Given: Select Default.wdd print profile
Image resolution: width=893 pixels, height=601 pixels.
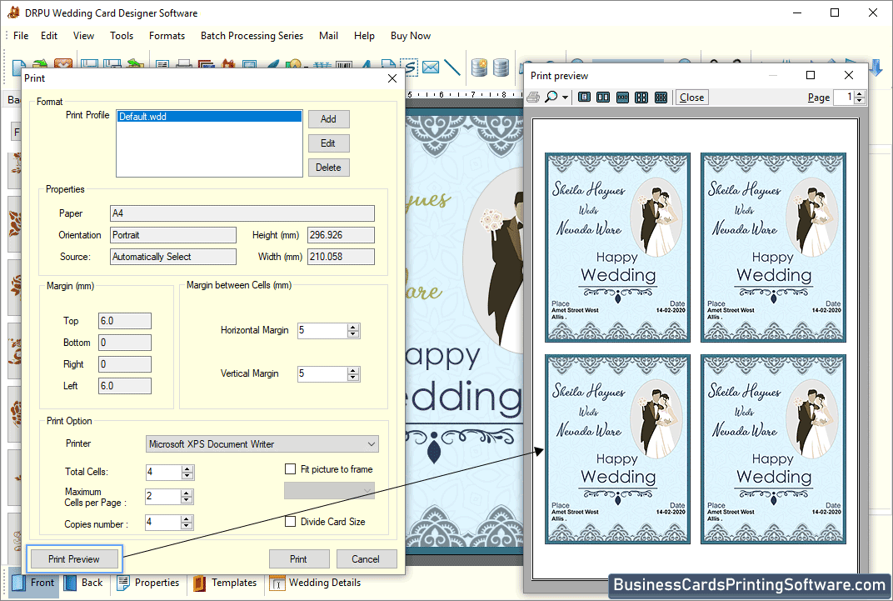Looking at the screenshot, I should pos(209,116).
